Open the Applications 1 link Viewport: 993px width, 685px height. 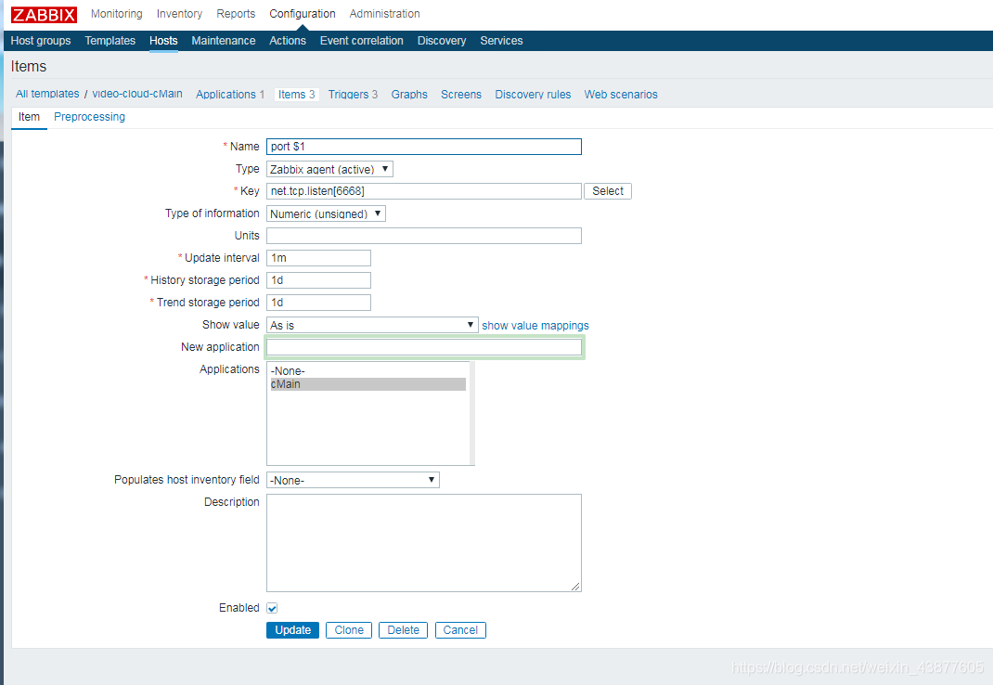click(230, 95)
